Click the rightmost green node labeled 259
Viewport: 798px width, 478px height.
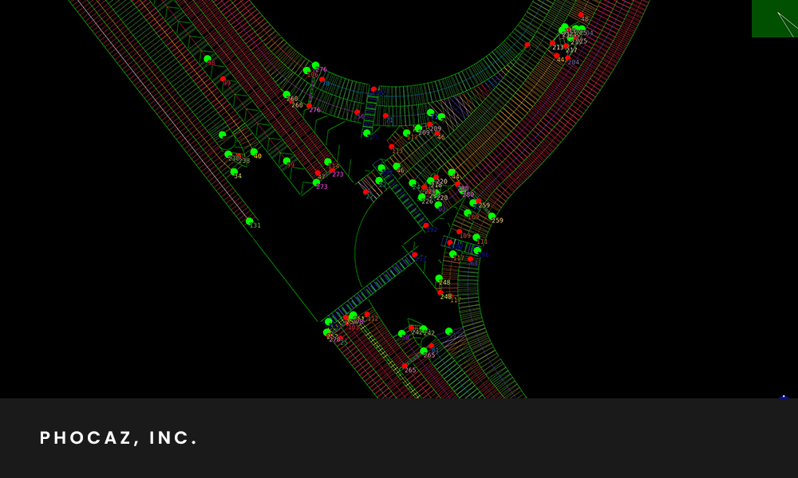(492, 216)
